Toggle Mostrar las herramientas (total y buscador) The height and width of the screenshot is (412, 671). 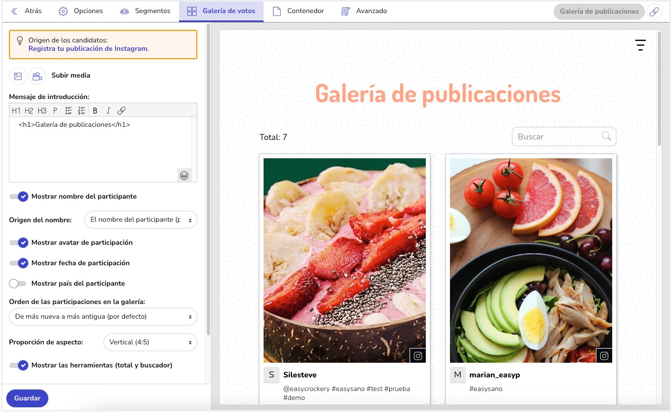coord(18,365)
